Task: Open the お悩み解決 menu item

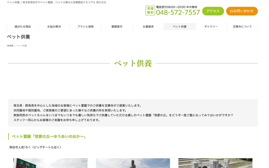Action: click(54, 27)
